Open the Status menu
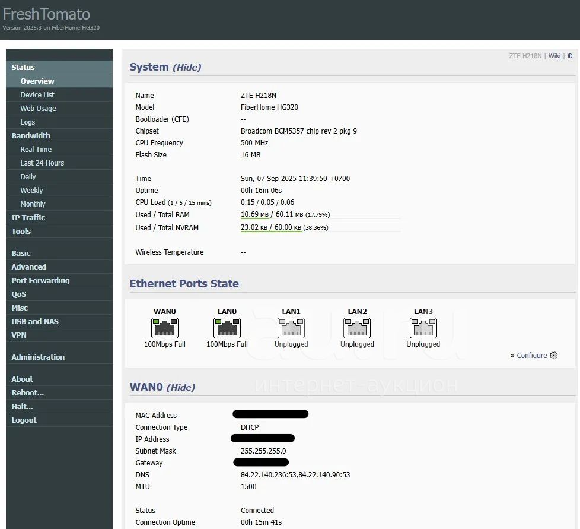 [59, 67]
